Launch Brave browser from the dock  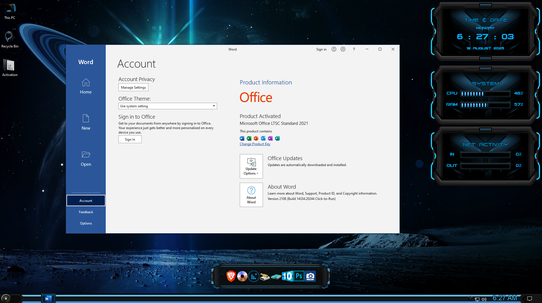(x=231, y=276)
